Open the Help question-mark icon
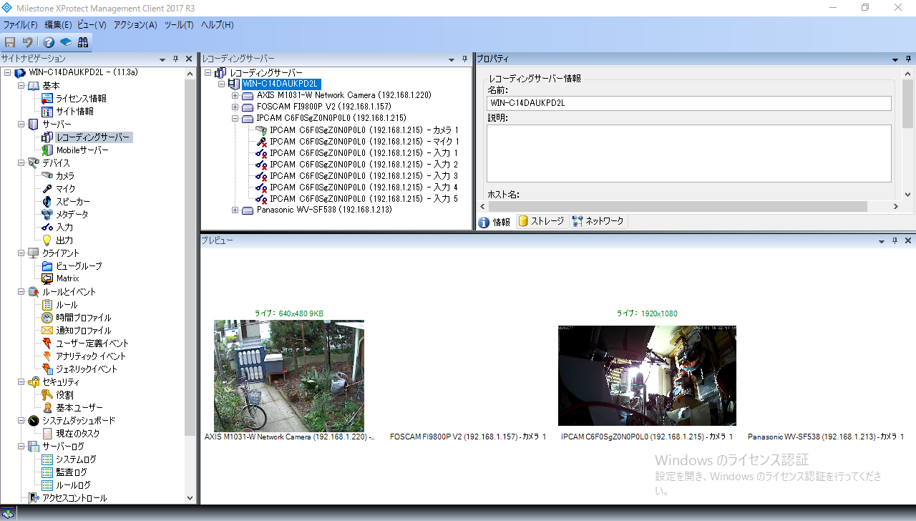This screenshot has height=521, width=916. [x=49, y=42]
